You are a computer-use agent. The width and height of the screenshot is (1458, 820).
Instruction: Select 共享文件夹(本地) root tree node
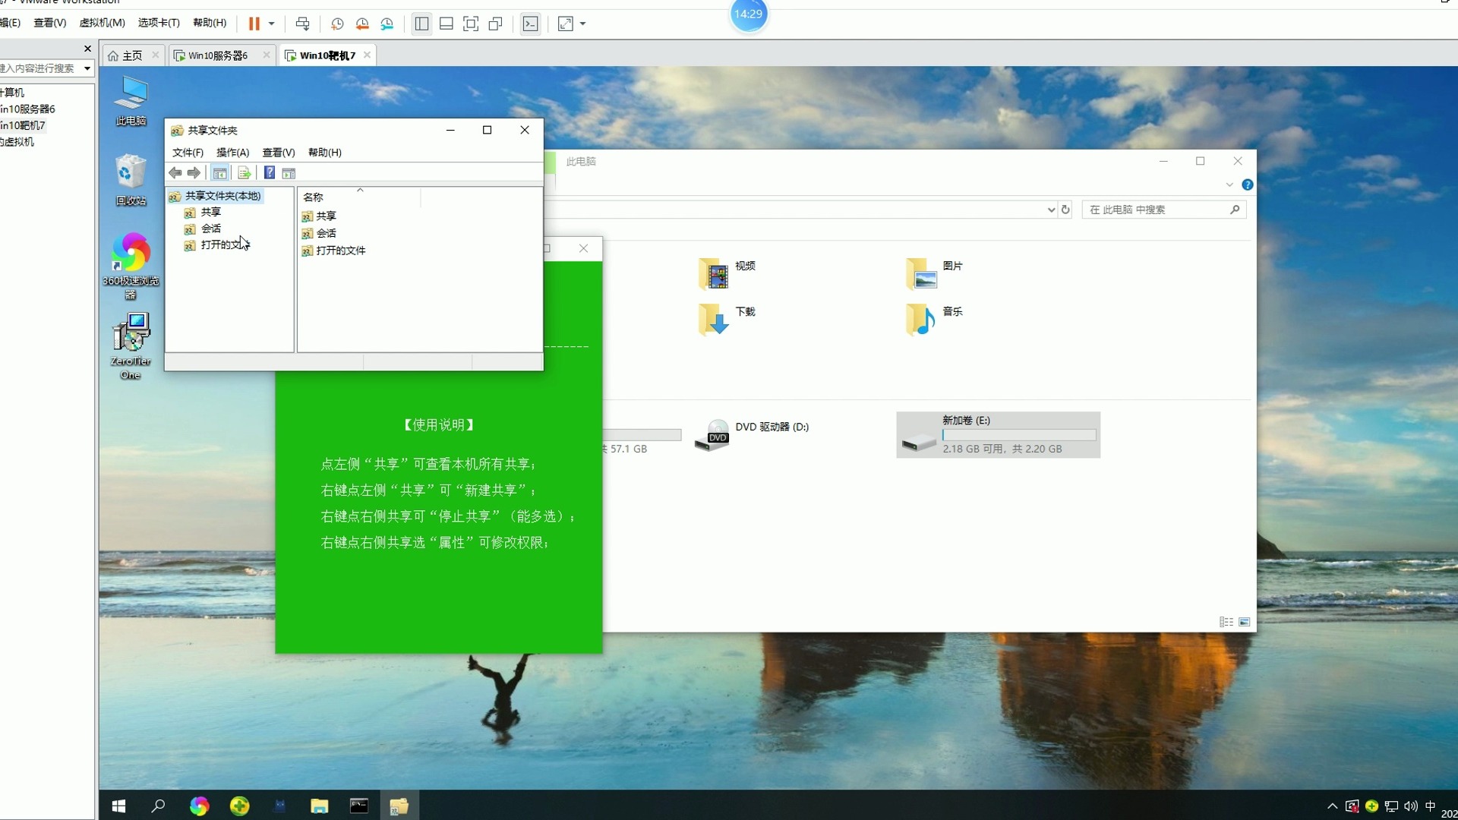coord(215,196)
